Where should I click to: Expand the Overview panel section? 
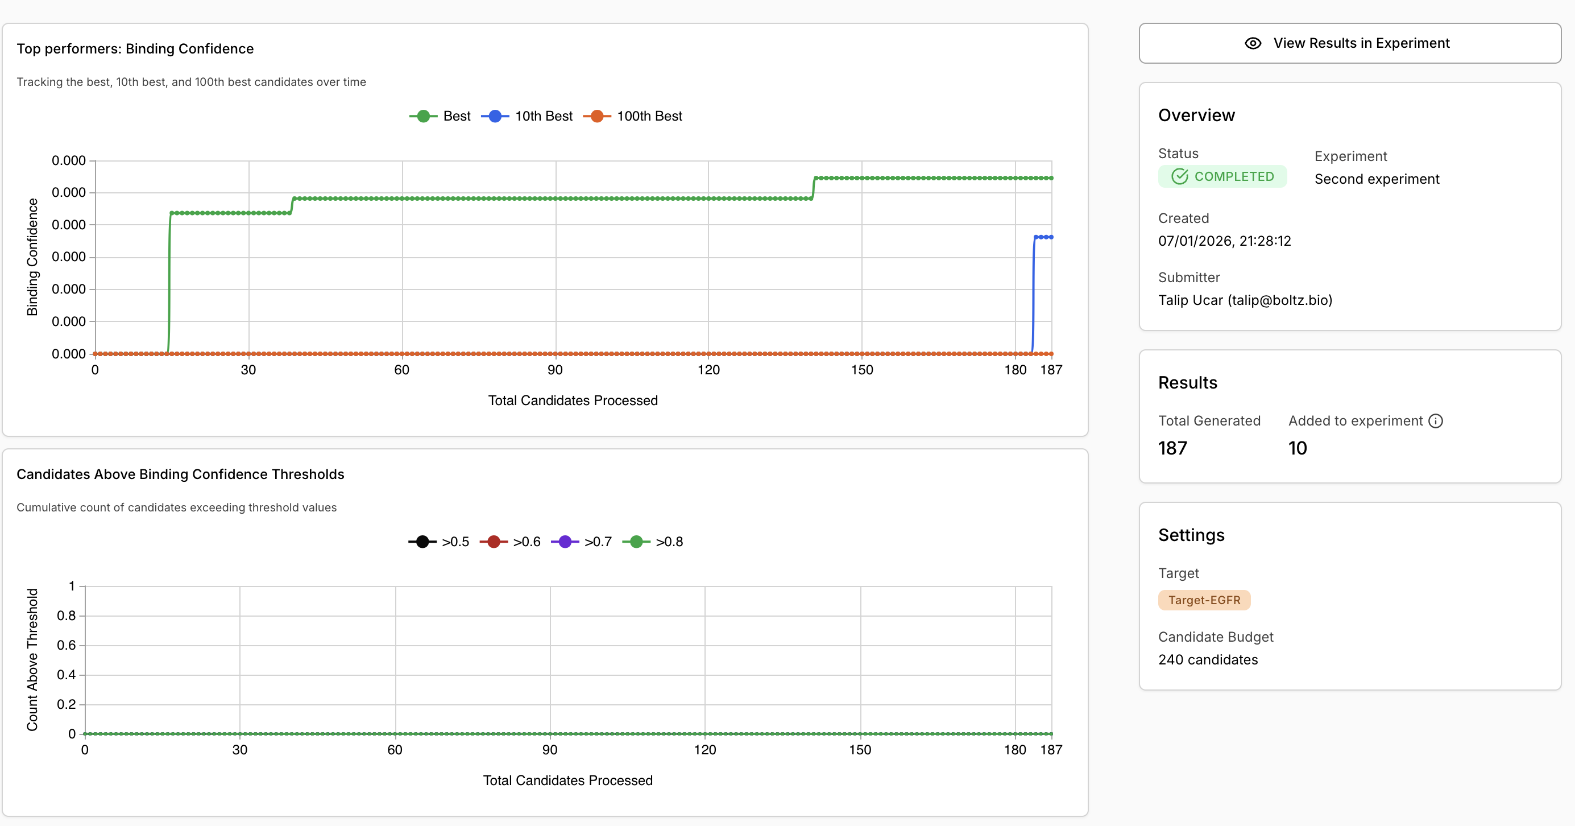click(1196, 114)
